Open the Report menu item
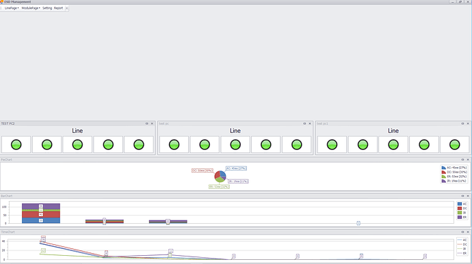 [58, 8]
